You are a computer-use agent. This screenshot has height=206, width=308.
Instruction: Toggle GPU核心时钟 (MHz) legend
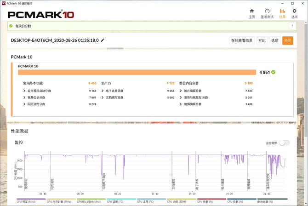[x=91, y=200]
